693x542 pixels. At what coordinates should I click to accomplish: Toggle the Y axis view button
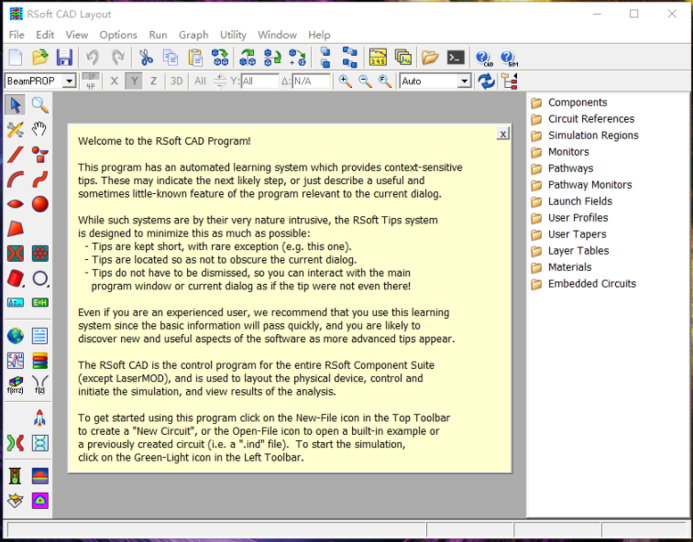(x=134, y=81)
